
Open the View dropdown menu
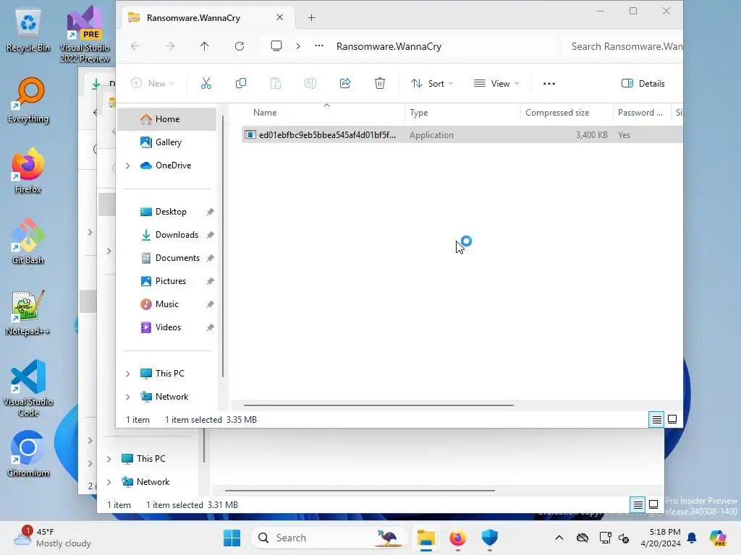(x=496, y=84)
